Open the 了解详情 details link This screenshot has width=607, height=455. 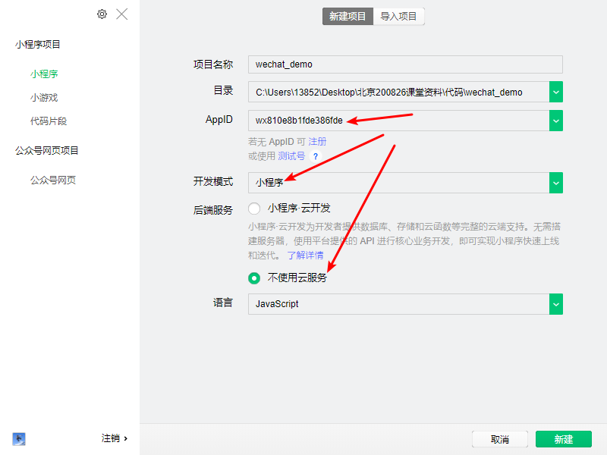pyautogui.click(x=305, y=256)
